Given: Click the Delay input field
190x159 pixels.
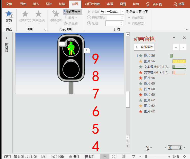Looking at the screenshot, I should (x=113, y=23).
